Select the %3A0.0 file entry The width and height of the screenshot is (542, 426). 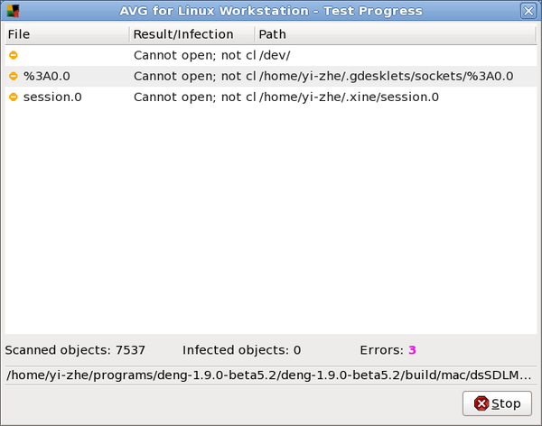[47, 76]
